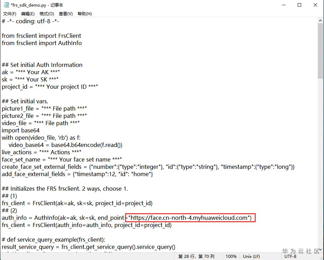324x260 pixels.
Task: Click the '第 28 行, 第 70 列' status entry
Action: pos(196,257)
